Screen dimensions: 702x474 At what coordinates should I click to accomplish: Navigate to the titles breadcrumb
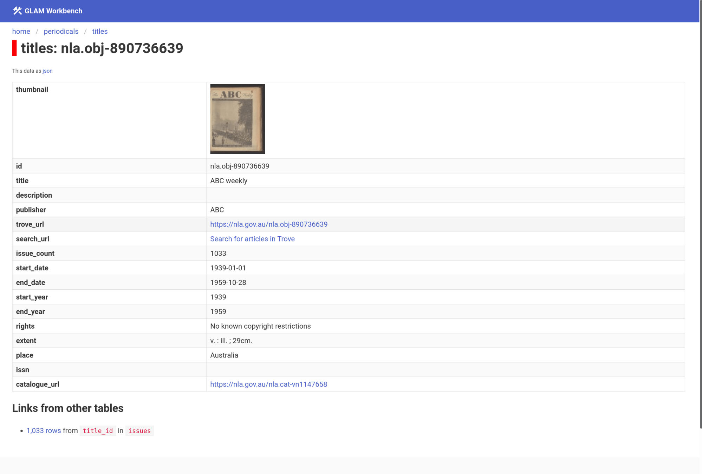[100, 32]
